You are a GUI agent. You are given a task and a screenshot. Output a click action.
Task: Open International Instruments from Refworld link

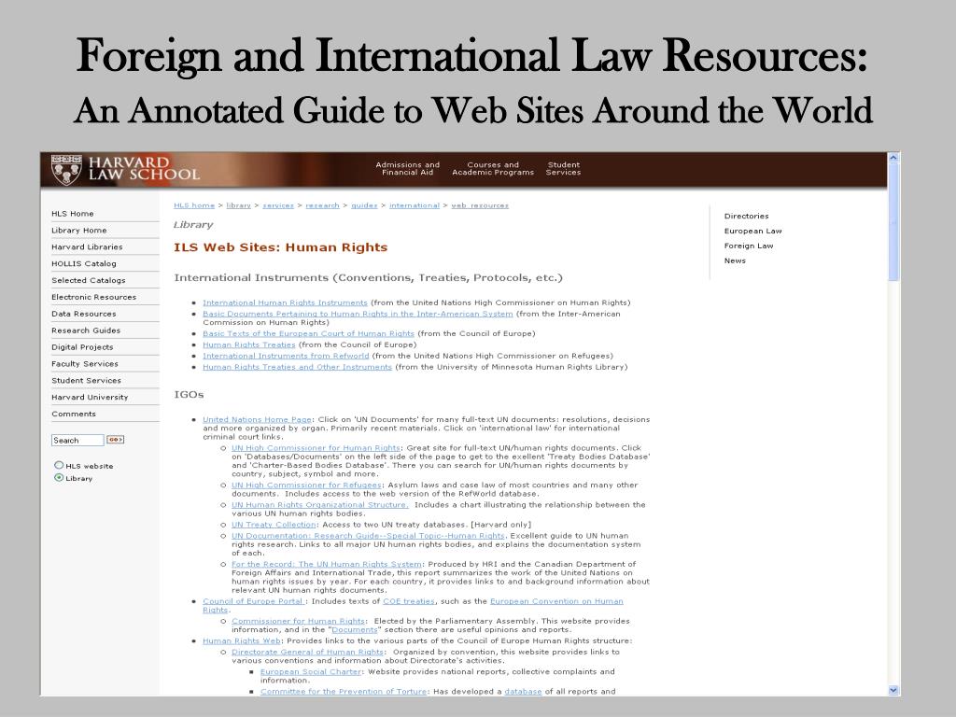pyautogui.click(x=286, y=356)
